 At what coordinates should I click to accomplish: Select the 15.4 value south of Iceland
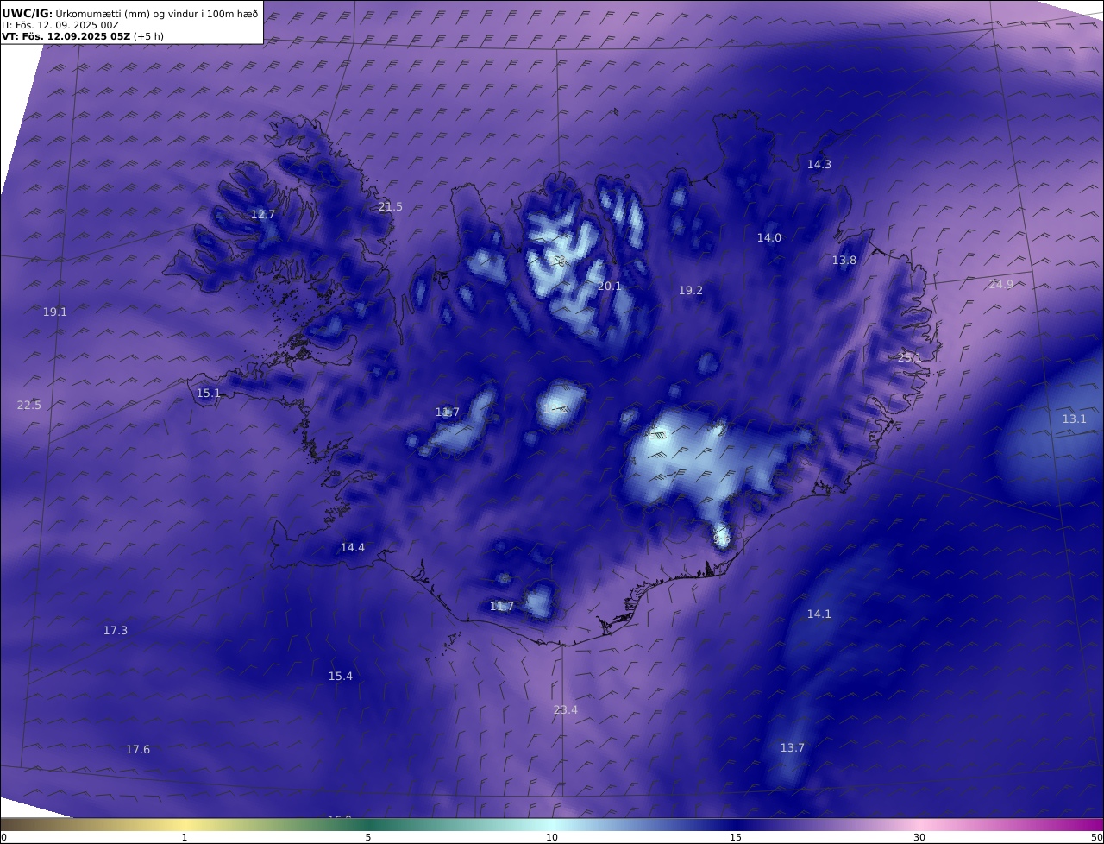pyautogui.click(x=341, y=676)
